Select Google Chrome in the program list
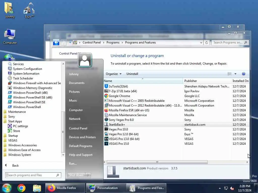Image resolution: width=258 pixels, height=193 pixels. point(177,96)
